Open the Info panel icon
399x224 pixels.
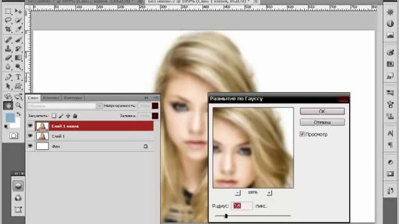click(x=390, y=24)
